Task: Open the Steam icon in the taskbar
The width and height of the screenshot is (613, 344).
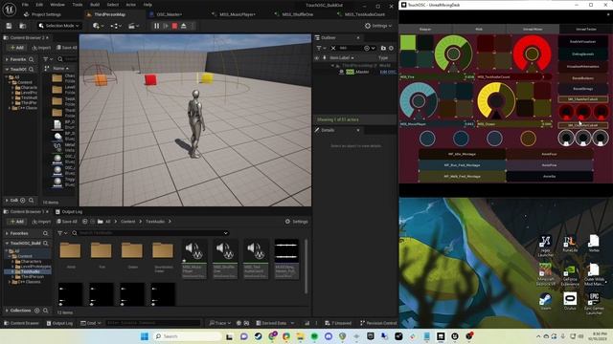Action: [x=258, y=336]
